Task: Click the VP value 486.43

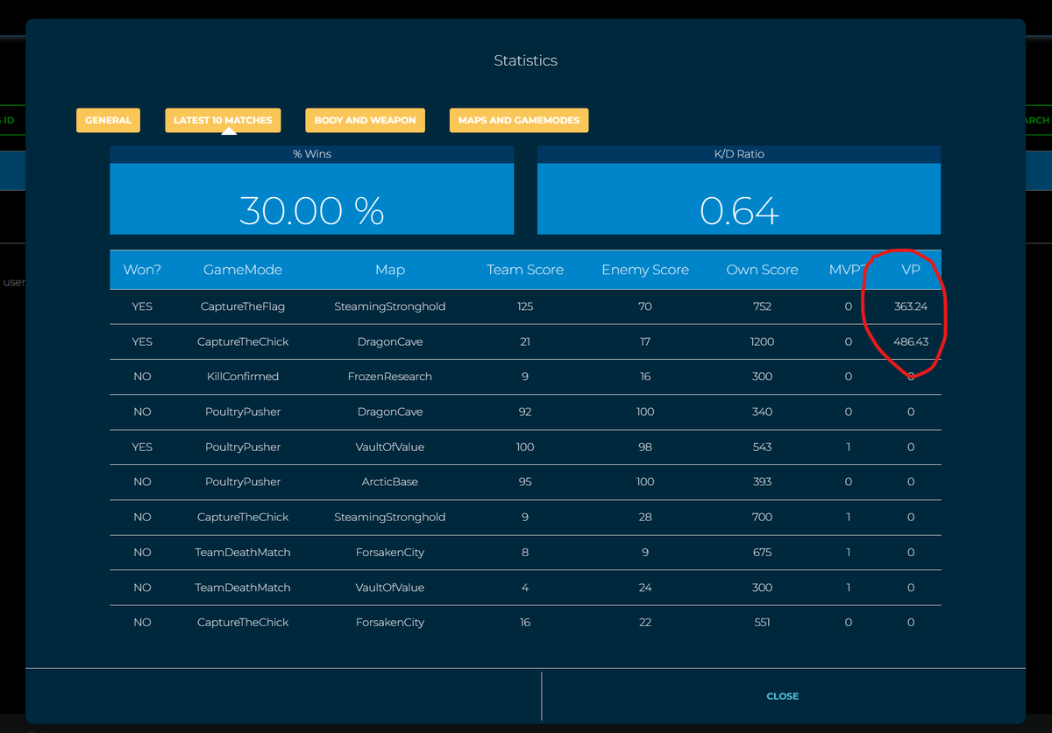Action: [x=911, y=342]
